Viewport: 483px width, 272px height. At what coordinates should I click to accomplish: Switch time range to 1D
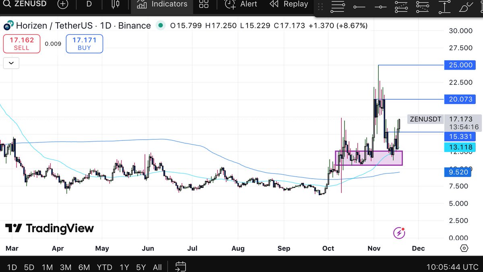tap(12, 267)
